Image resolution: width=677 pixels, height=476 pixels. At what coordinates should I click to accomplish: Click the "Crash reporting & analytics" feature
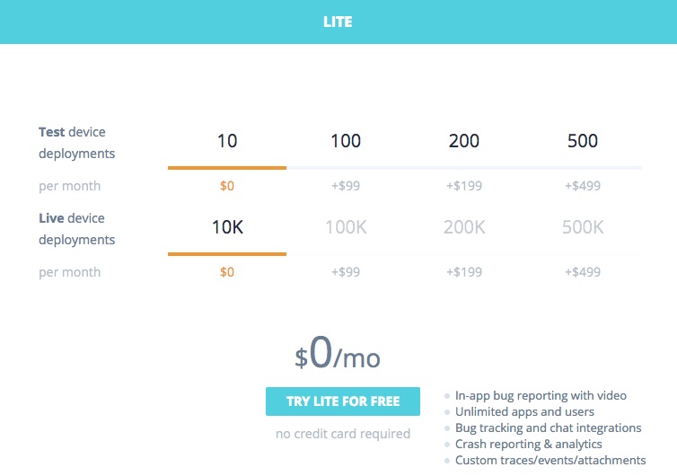click(528, 444)
